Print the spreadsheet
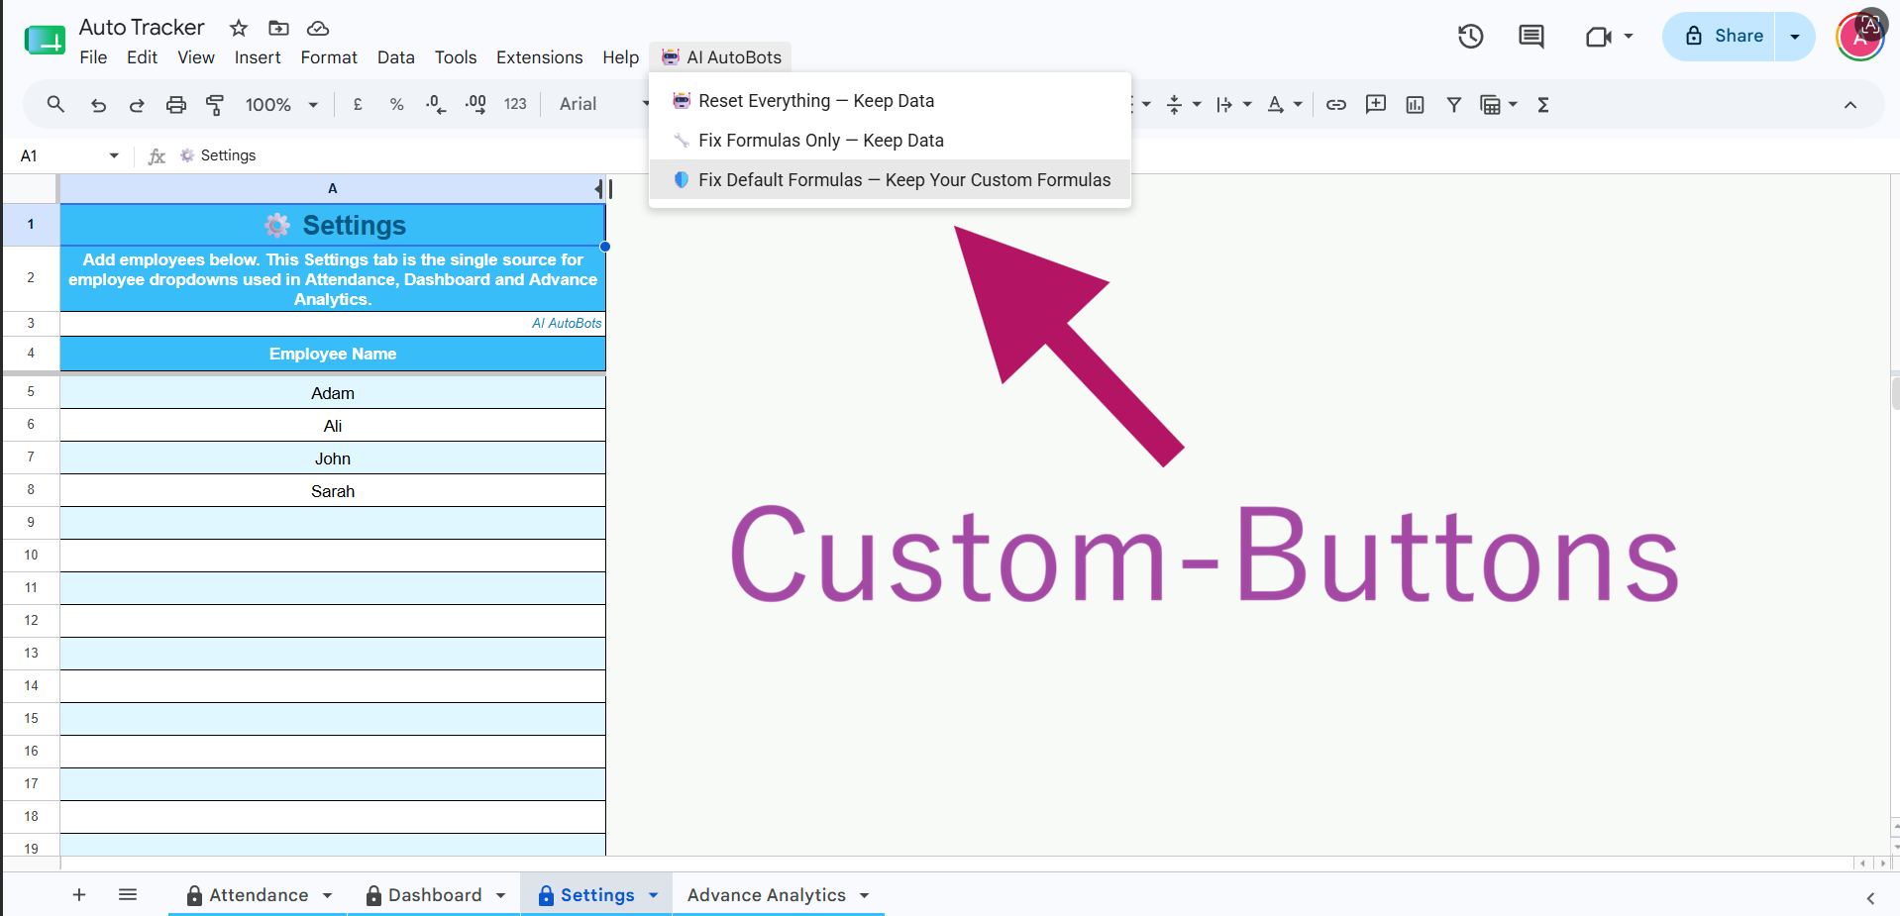This screenshot has width=1900, height=916. pos(176,104)
